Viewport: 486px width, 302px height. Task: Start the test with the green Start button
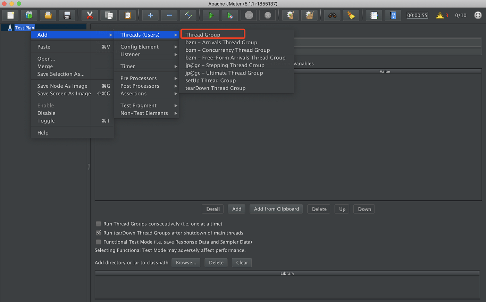coord(211,15)
